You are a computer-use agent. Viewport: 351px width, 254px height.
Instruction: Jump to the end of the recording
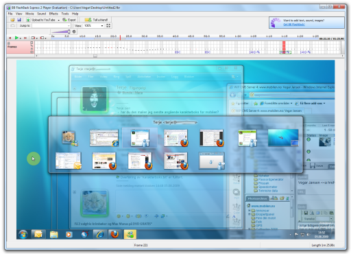tap(25, 38)
